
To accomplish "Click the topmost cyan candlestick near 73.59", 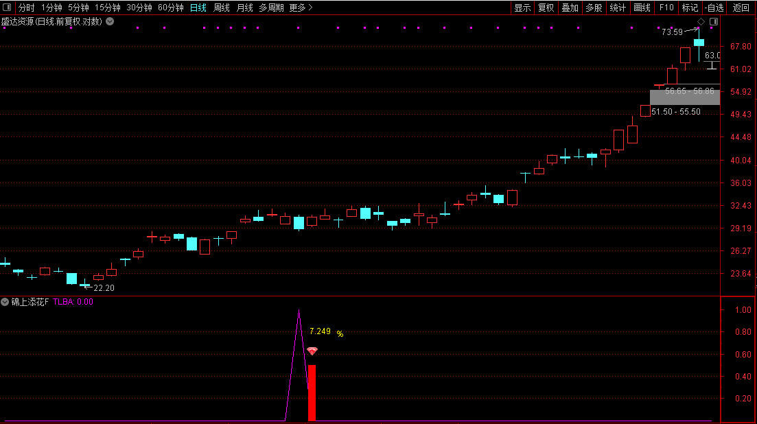I will pyautogui.click(x=699, y=43).
